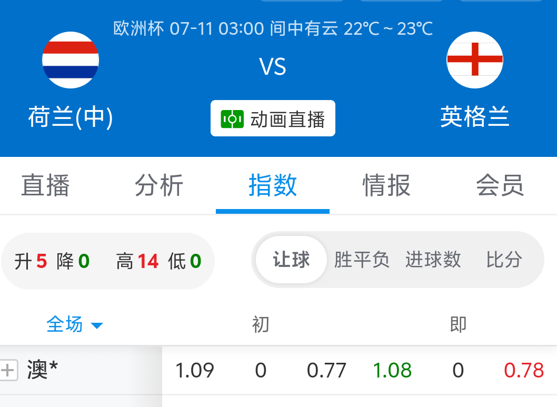Expand the 澳* row plus icon
557x407 pixels.
coord(8,370)
